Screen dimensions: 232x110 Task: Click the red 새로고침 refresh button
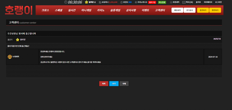point(152,2)
